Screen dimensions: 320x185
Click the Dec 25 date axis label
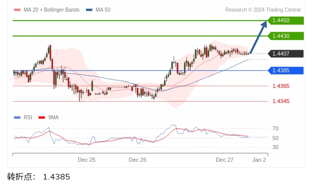[86, 160]
